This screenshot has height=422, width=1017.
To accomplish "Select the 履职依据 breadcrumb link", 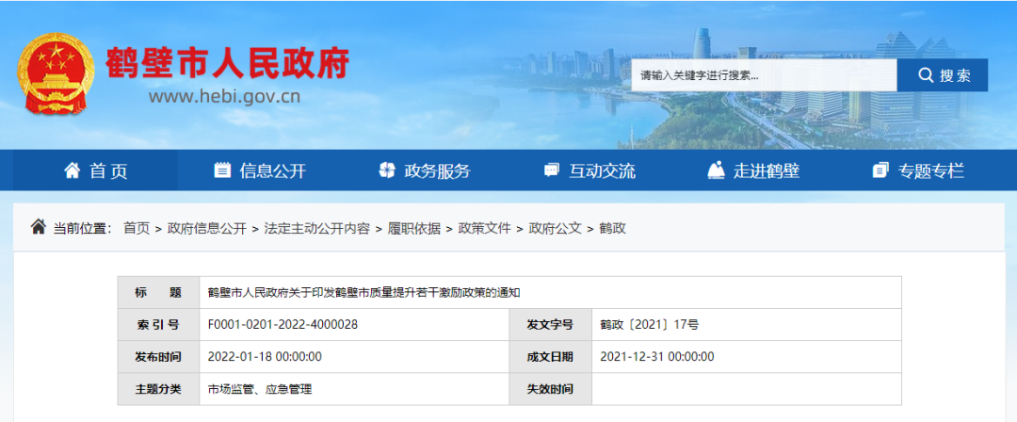I will point(414,228).
